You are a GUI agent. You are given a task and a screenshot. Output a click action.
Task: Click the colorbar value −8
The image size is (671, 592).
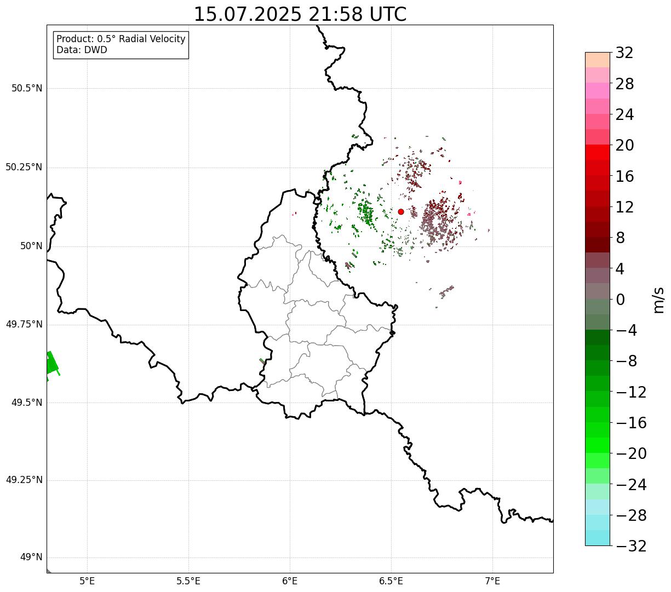pos(627,361)
